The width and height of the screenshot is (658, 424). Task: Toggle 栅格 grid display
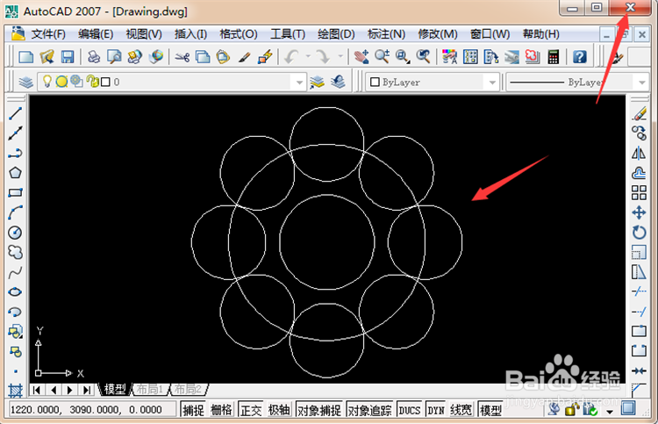pyautogui.click(x=222, y=410)
